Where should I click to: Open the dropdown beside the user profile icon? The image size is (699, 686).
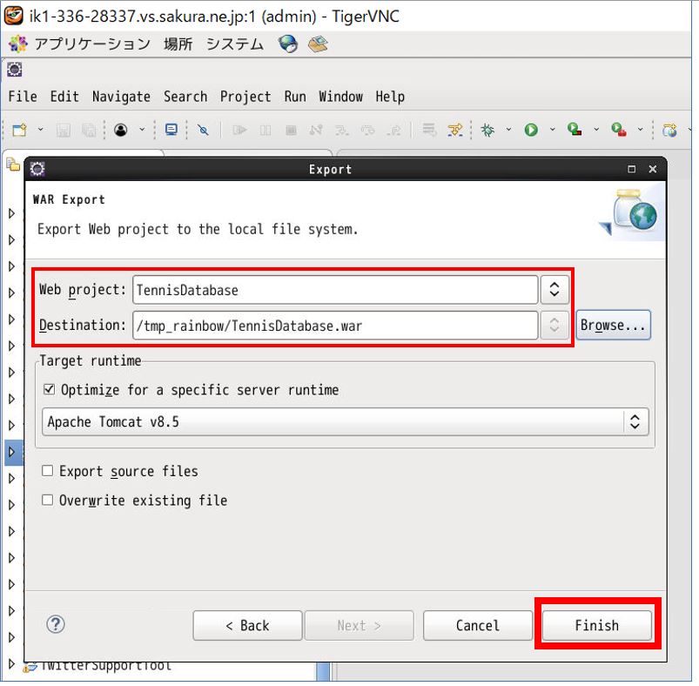142,130
